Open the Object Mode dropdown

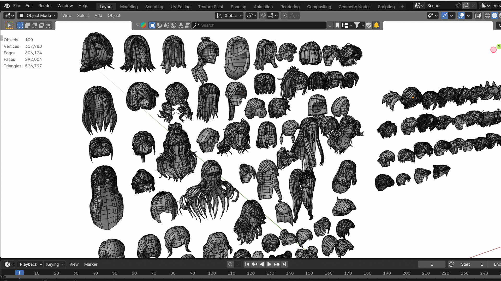pyautogui.click(x=38, y=16)
